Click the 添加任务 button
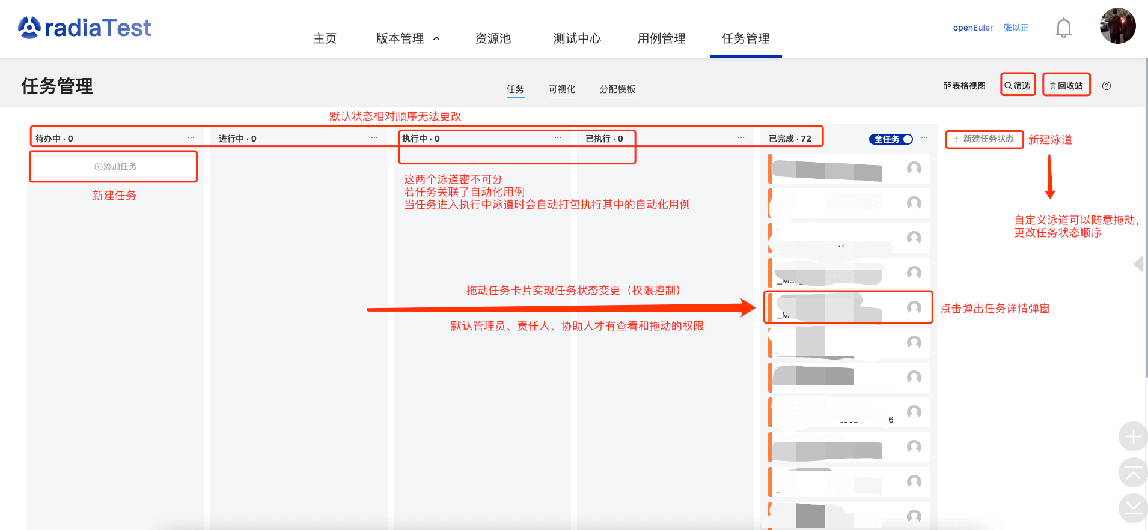The height and width of the screenshot is (530, 1148). tap(114, 166)
